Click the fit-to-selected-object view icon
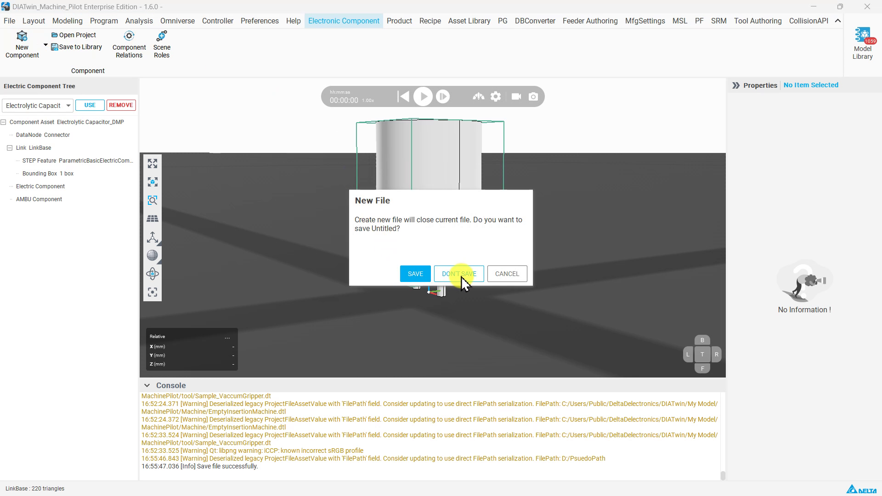Image resolution: width=882 pixels, height=496 pixels. point(153,182)
